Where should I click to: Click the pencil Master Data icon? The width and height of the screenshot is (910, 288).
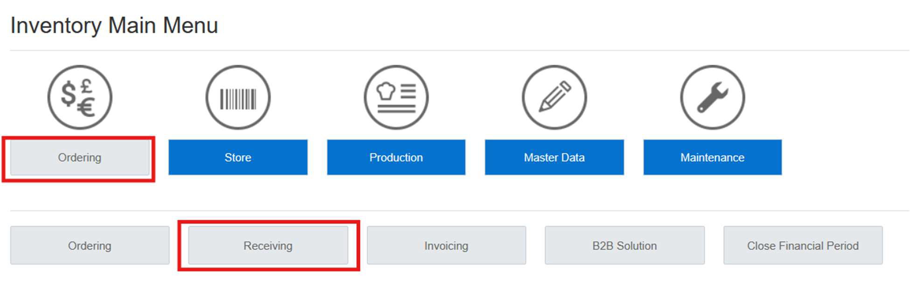[554, 97]
